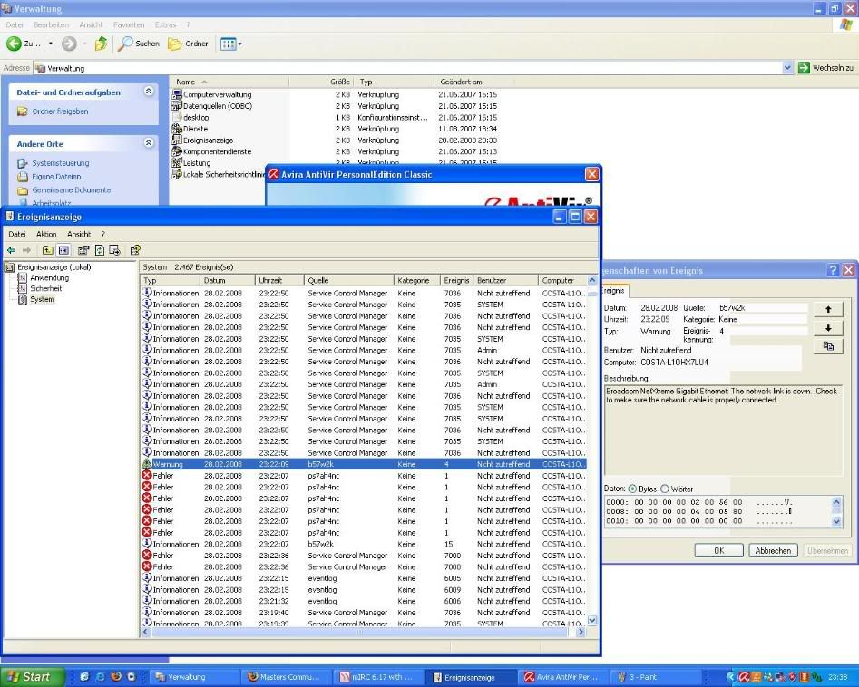This screenshot has width=859, height=687.
Task: Click Abbrechen in the event properties dialog
Action: coord(773,551)
